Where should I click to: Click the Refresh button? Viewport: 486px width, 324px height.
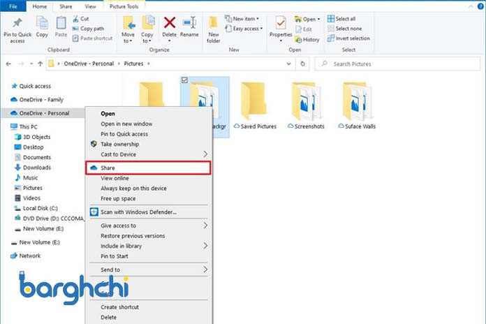tap(302, 64)
